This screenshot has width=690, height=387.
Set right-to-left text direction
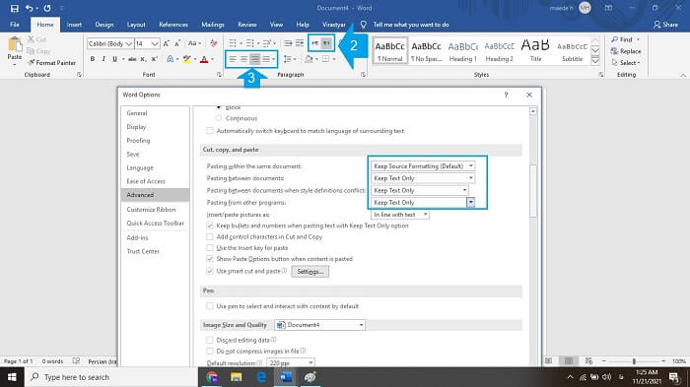tap(326, 43)
